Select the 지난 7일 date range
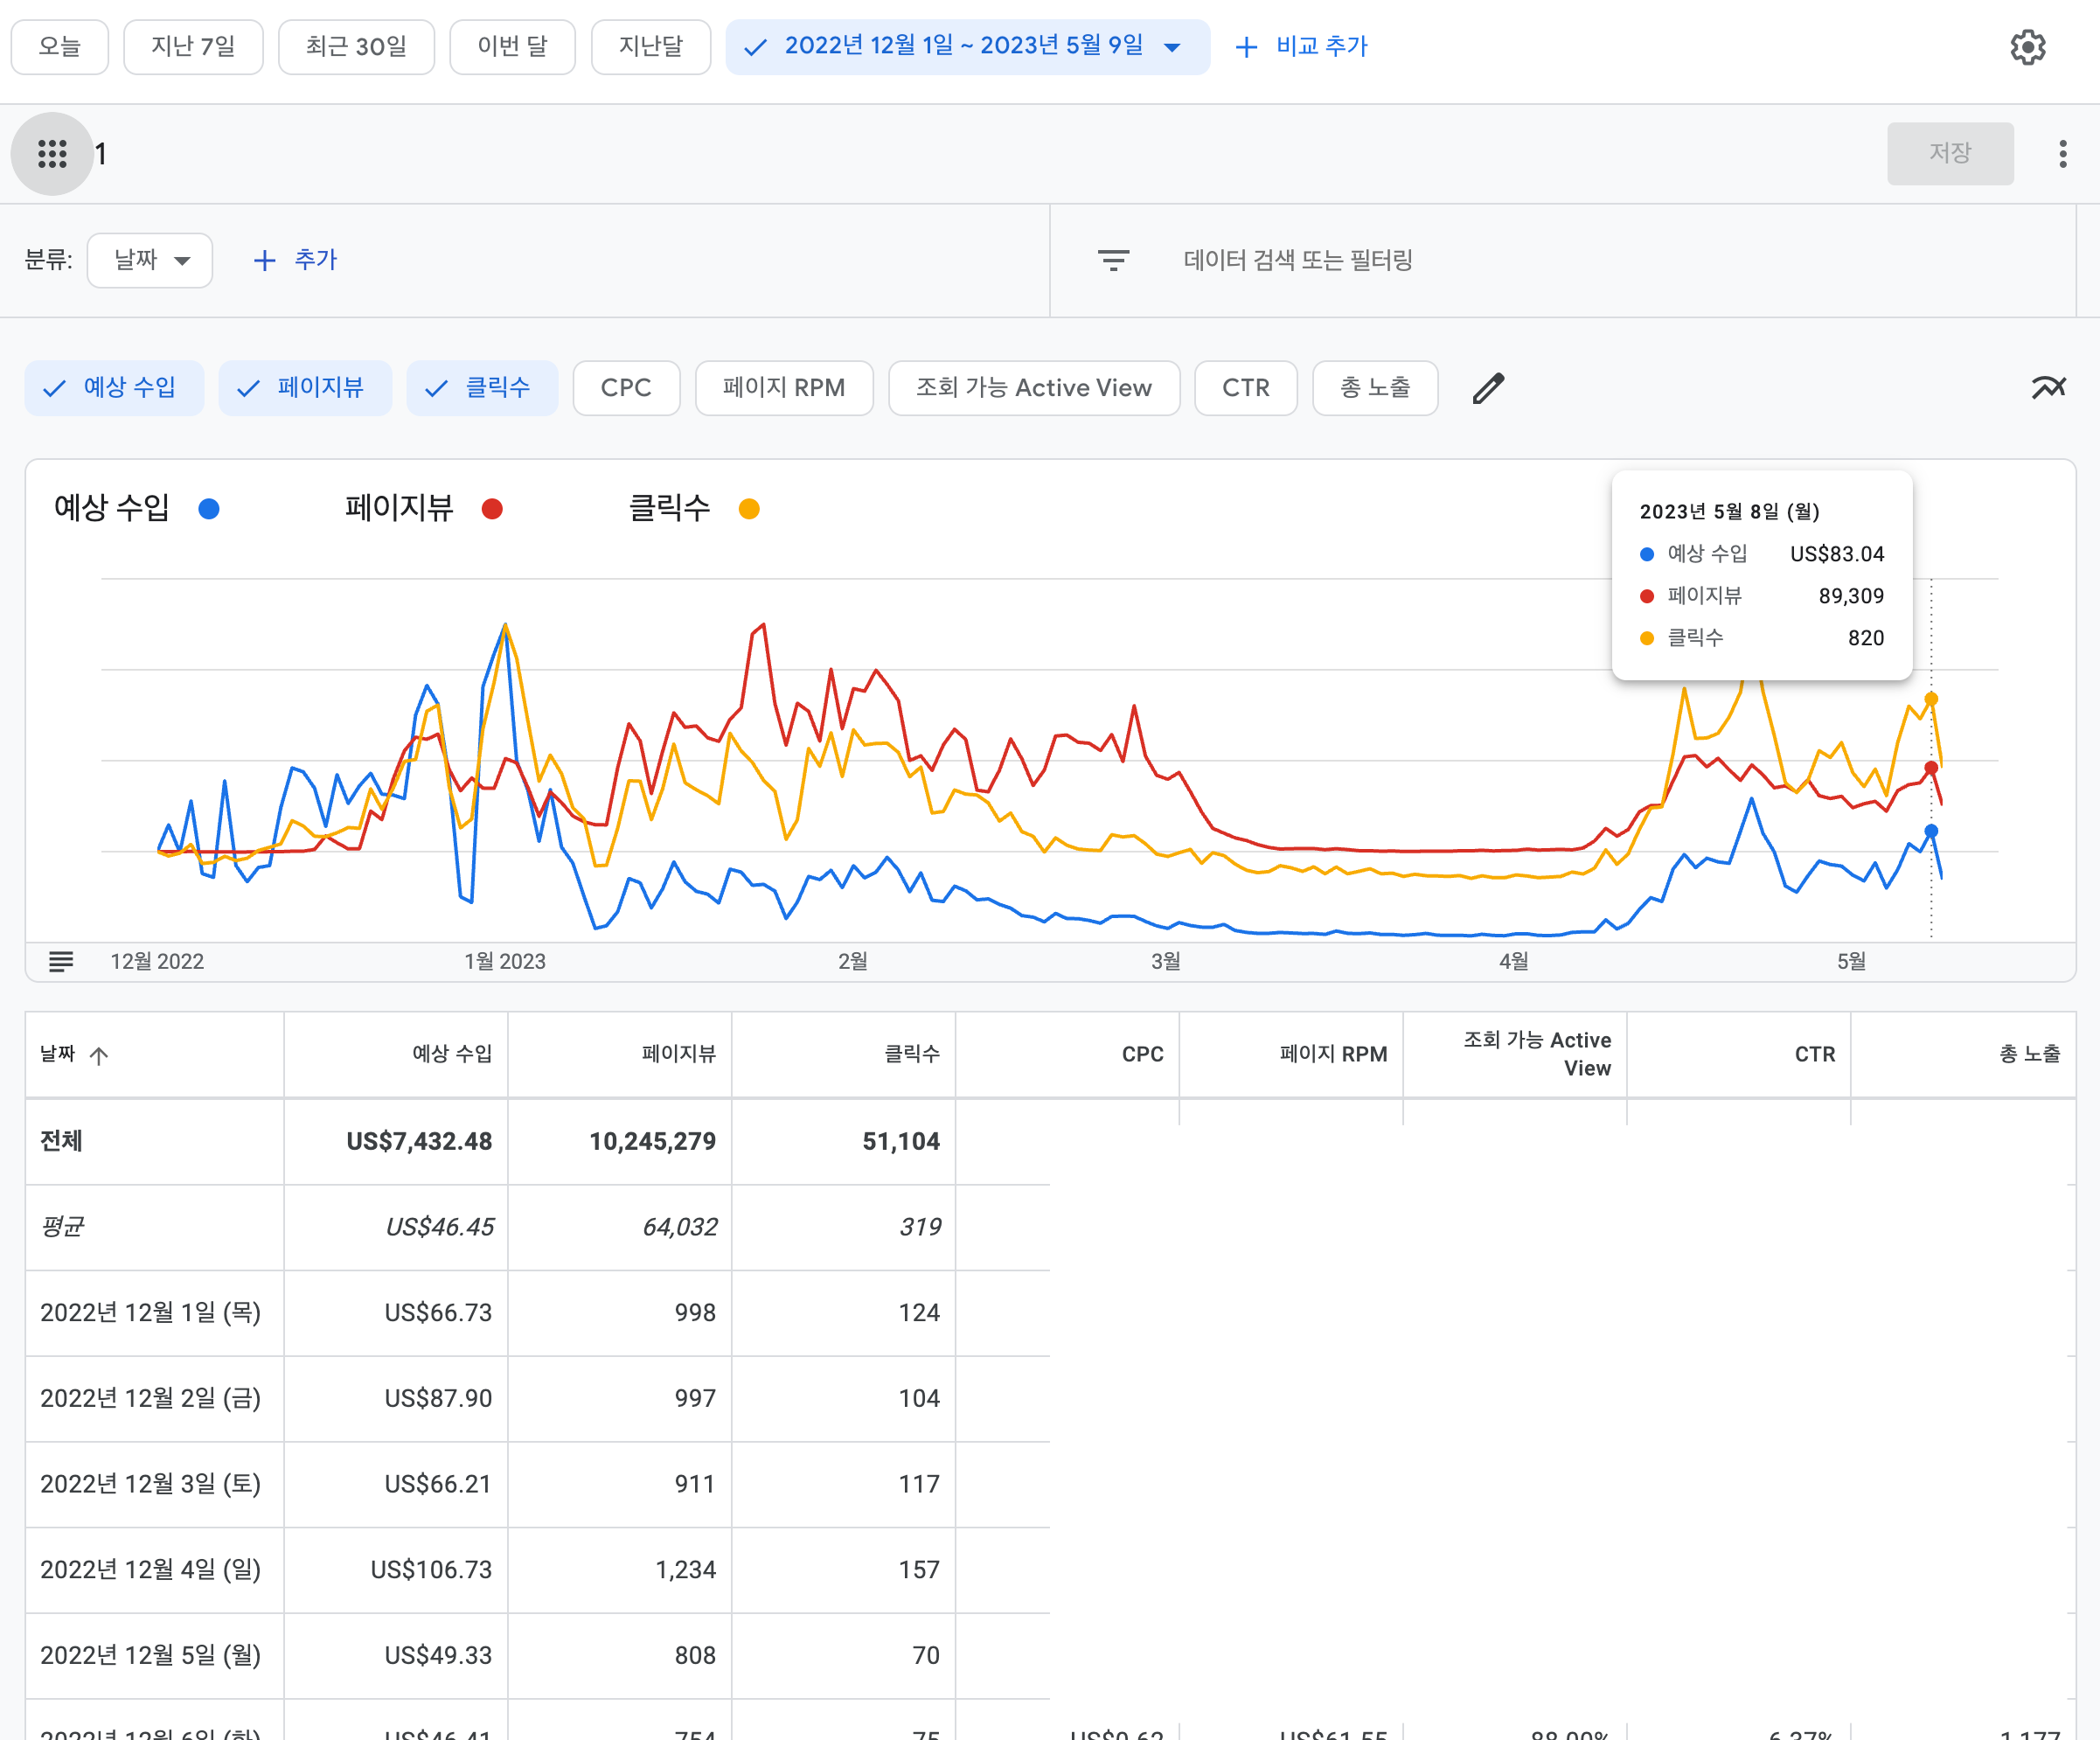Image resolution: width=2100 pixels, height=1740 pixels. 193,47
